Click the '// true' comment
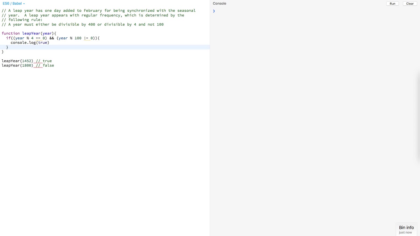Image resolution: width=420 pixels, height=236 pixels. click(44, 61)
